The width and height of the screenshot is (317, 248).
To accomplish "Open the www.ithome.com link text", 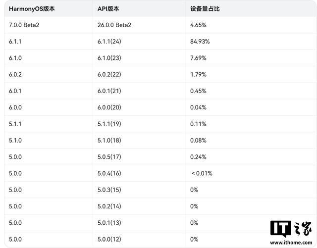I will (291, 243).
